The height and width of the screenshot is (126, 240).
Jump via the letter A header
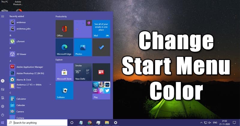[10, 61]
